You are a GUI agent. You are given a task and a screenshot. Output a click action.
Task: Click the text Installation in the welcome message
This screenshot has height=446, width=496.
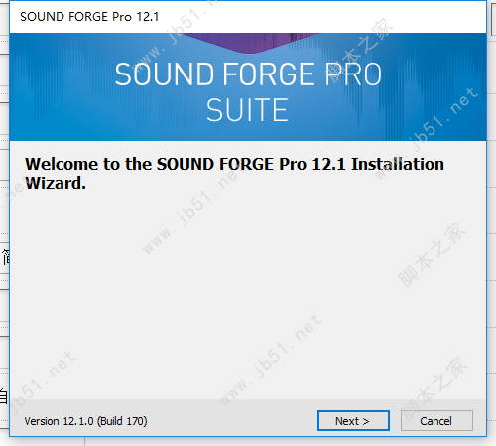point(398,164)
